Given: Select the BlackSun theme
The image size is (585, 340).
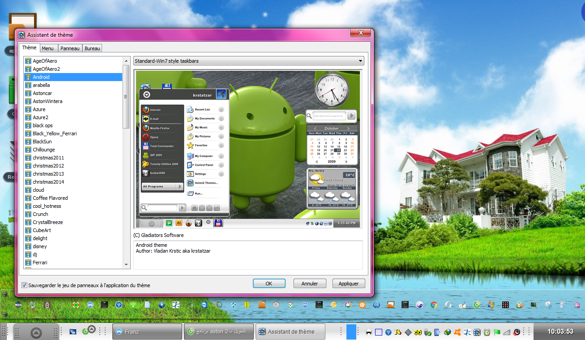Looking at the screenshot, I should 73,142.
